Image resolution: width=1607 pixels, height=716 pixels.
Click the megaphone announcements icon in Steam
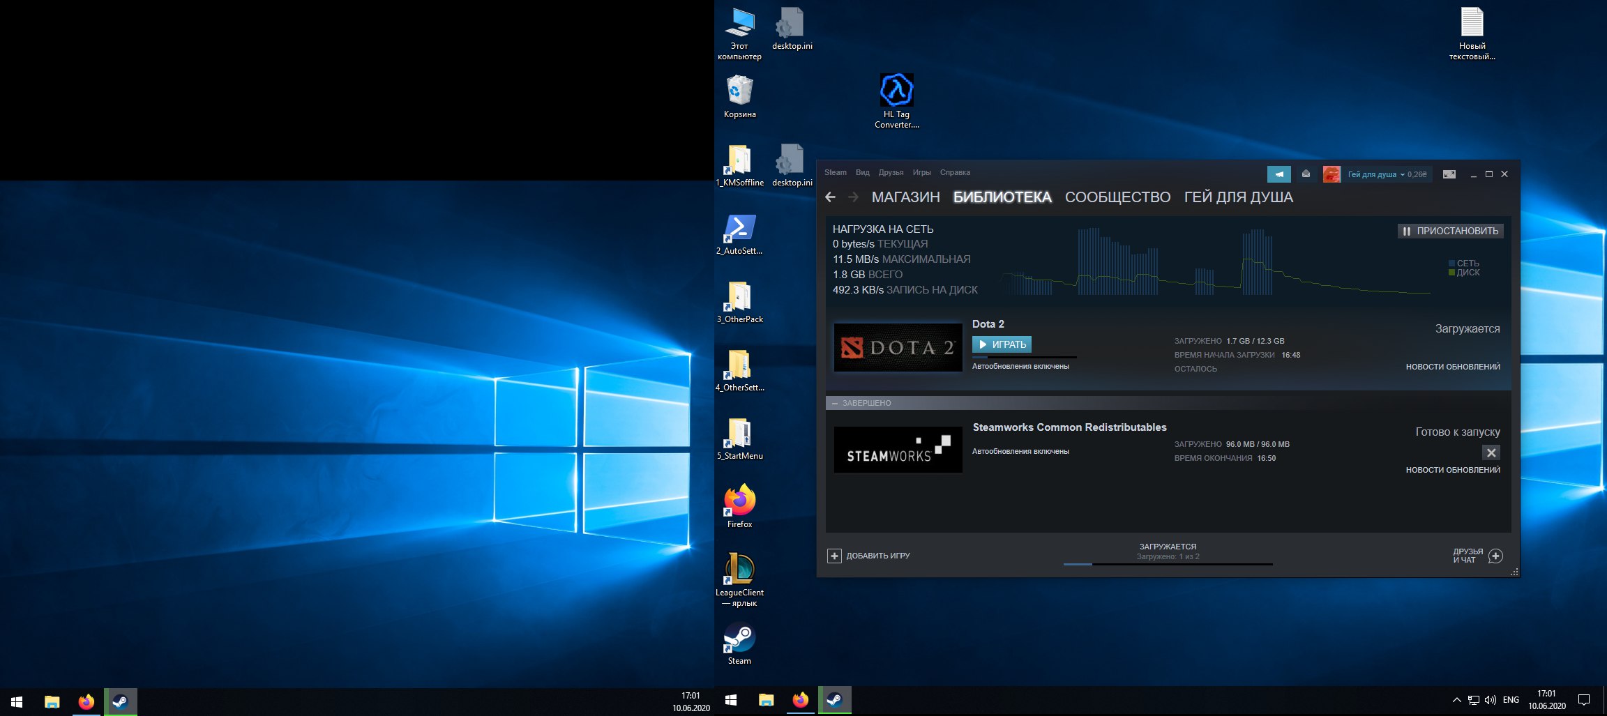click(1278, 174)
